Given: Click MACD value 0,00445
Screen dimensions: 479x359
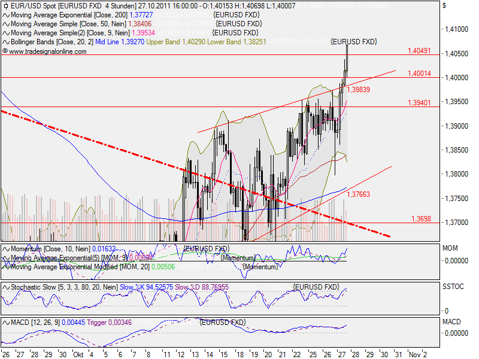Looking at the screenshot, I should (73, 323).
